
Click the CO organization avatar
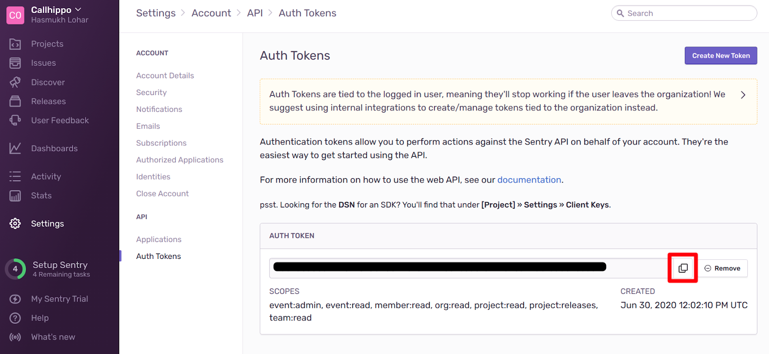15,15
